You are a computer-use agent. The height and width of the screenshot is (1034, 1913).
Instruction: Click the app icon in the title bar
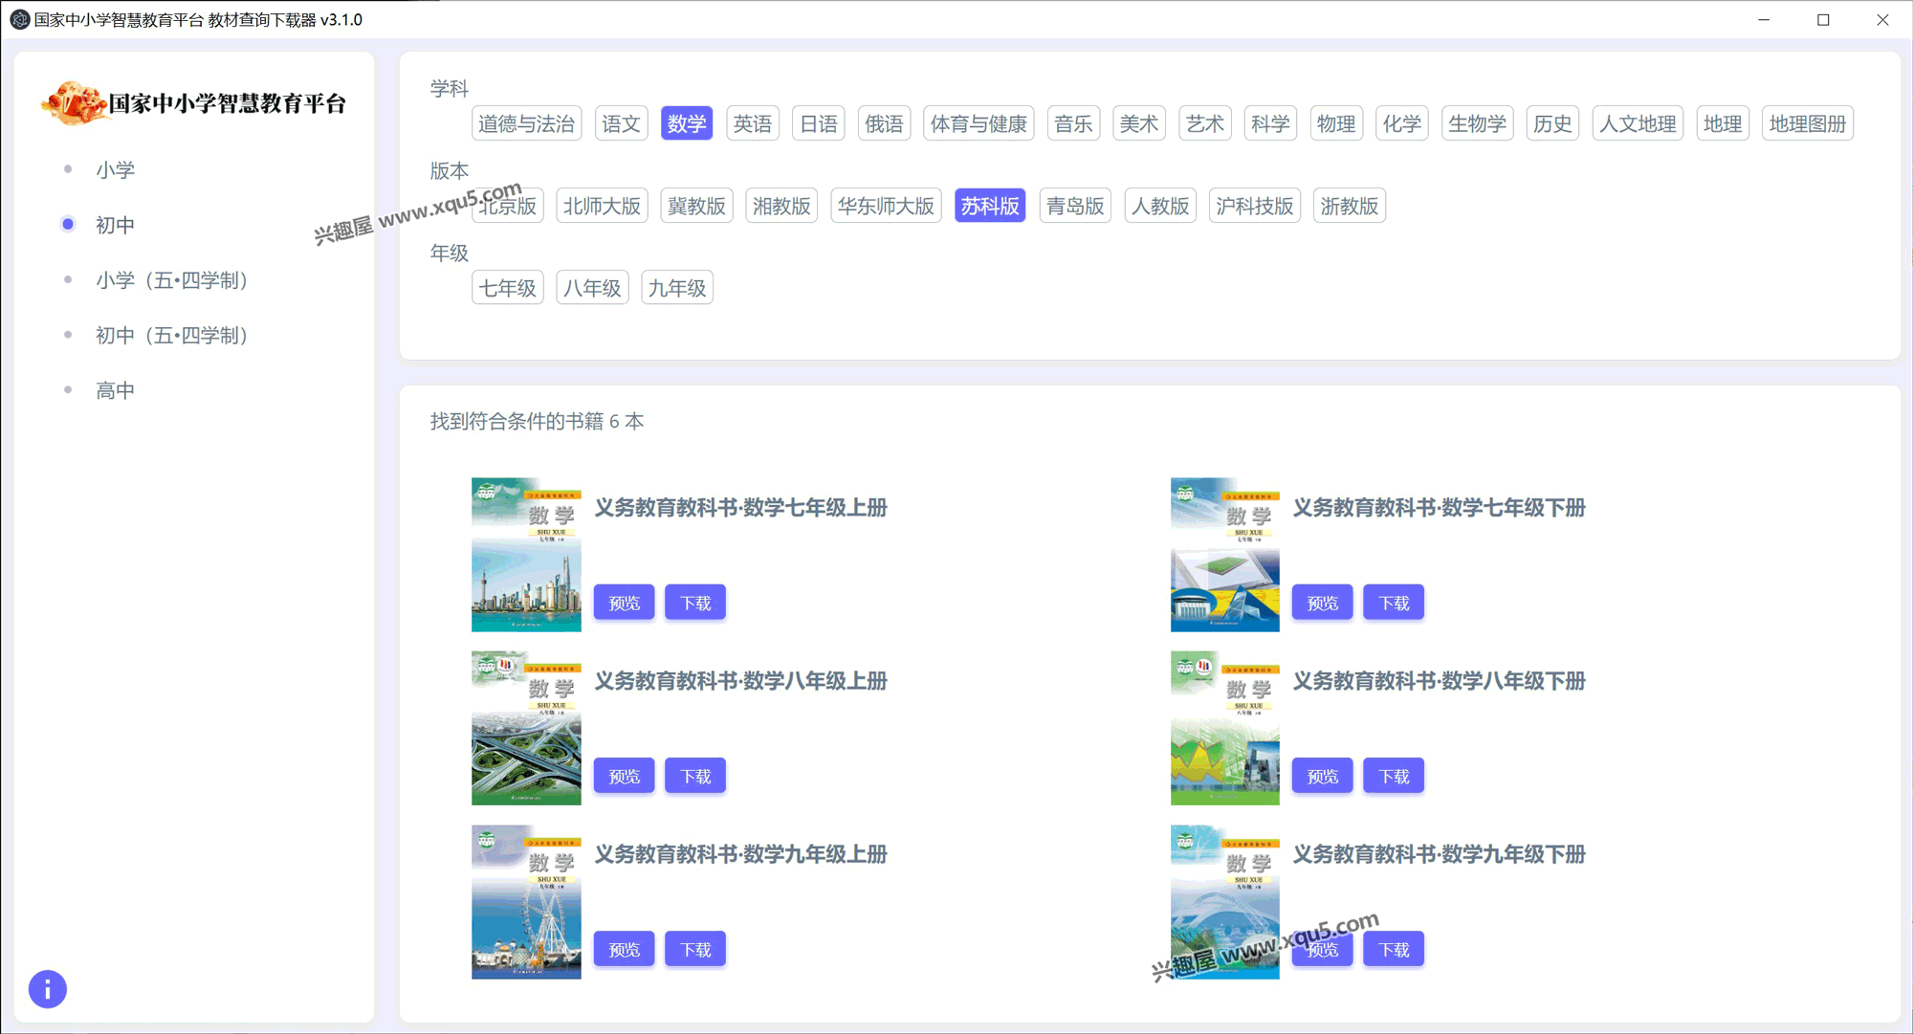pyautogui.click(x=19, y=19)
